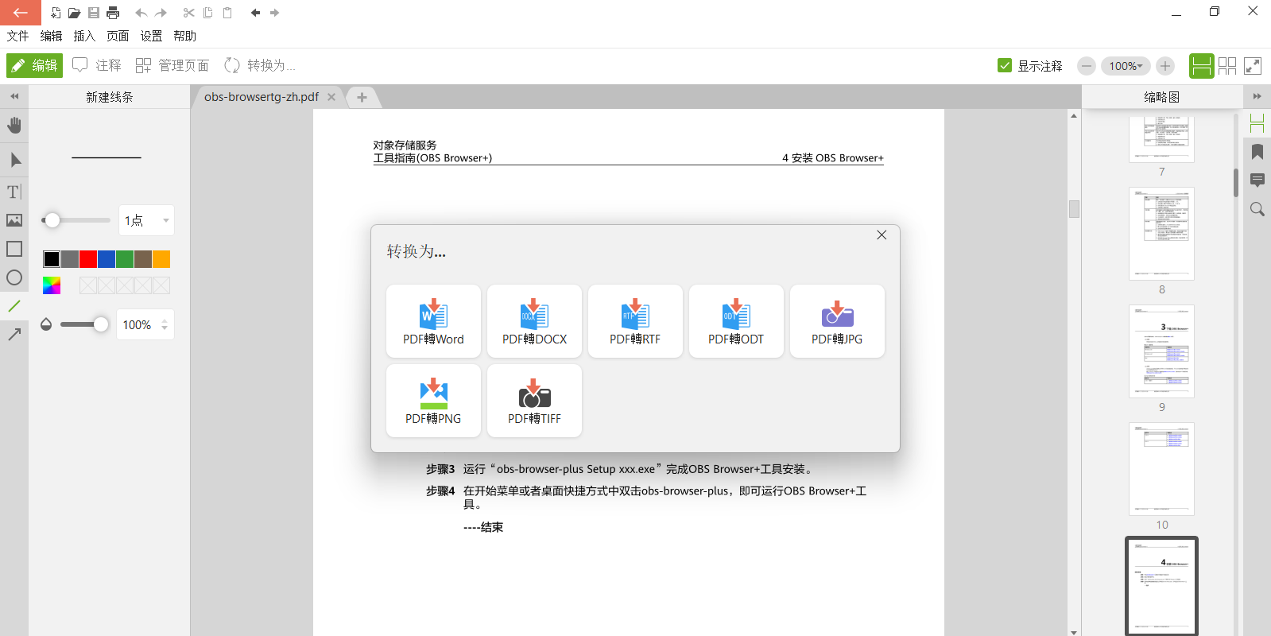Select the pointer selection tool
The image size is (1271, 636).
[x=14, y=160]
